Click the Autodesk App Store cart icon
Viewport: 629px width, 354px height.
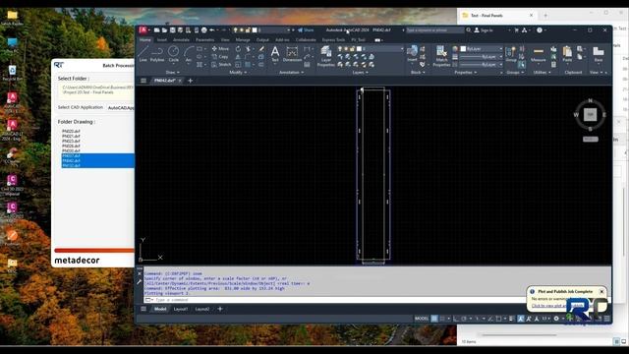[x=516, y=30]
